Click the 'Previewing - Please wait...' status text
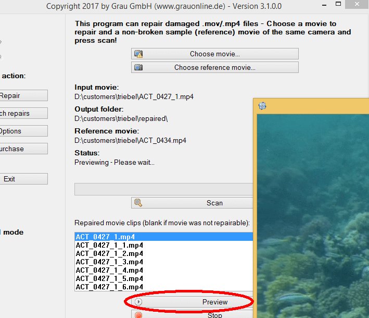369x318 pixels. [x=114, y=163]
